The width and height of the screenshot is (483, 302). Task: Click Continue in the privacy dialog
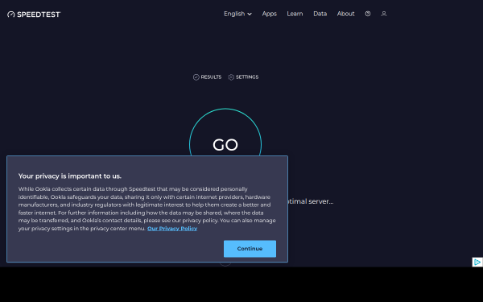(x=250, y=249)
